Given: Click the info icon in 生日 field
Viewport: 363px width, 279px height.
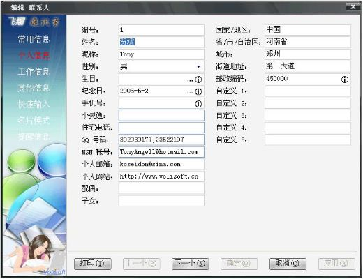Looking at the screenshot, I should (x=198, y=80).
